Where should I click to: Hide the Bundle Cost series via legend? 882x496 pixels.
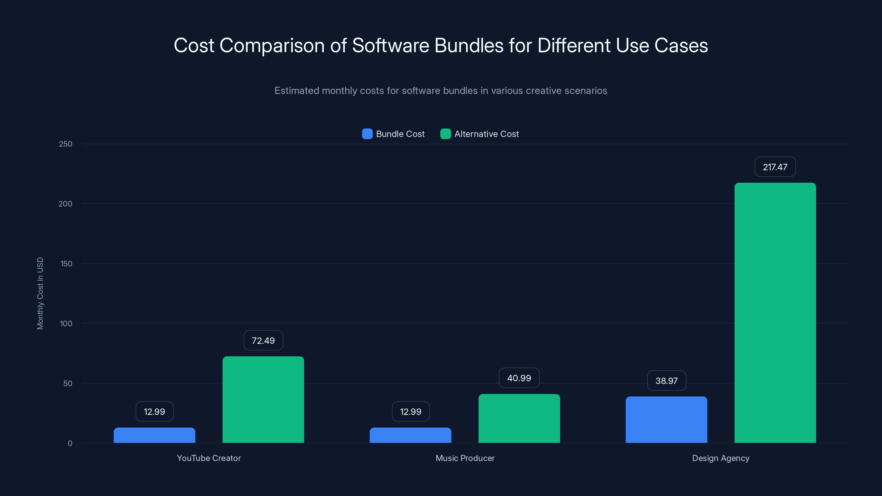click(367, 134)
